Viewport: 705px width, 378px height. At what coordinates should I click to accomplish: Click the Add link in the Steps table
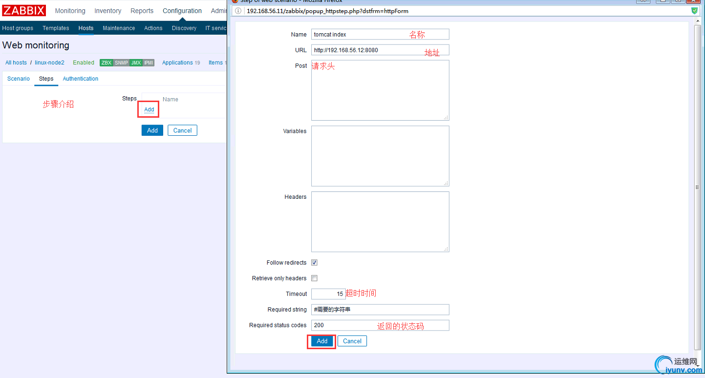click(x=149, y=110)
